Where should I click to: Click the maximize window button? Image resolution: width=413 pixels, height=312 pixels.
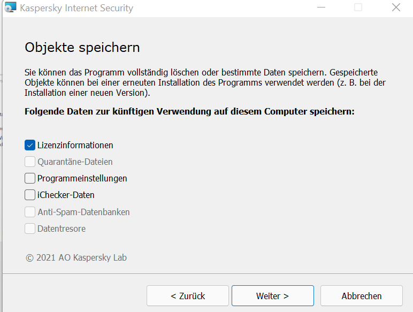click(358, 7)
